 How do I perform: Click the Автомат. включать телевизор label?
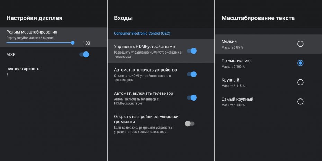click(143, 93)
